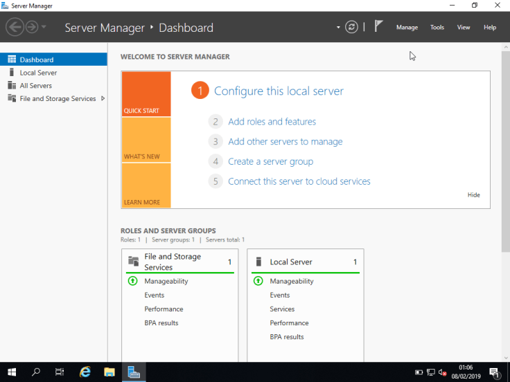Open dropdown arrow next to refresh icon
The image size is (510, 382).
(338, 28)
